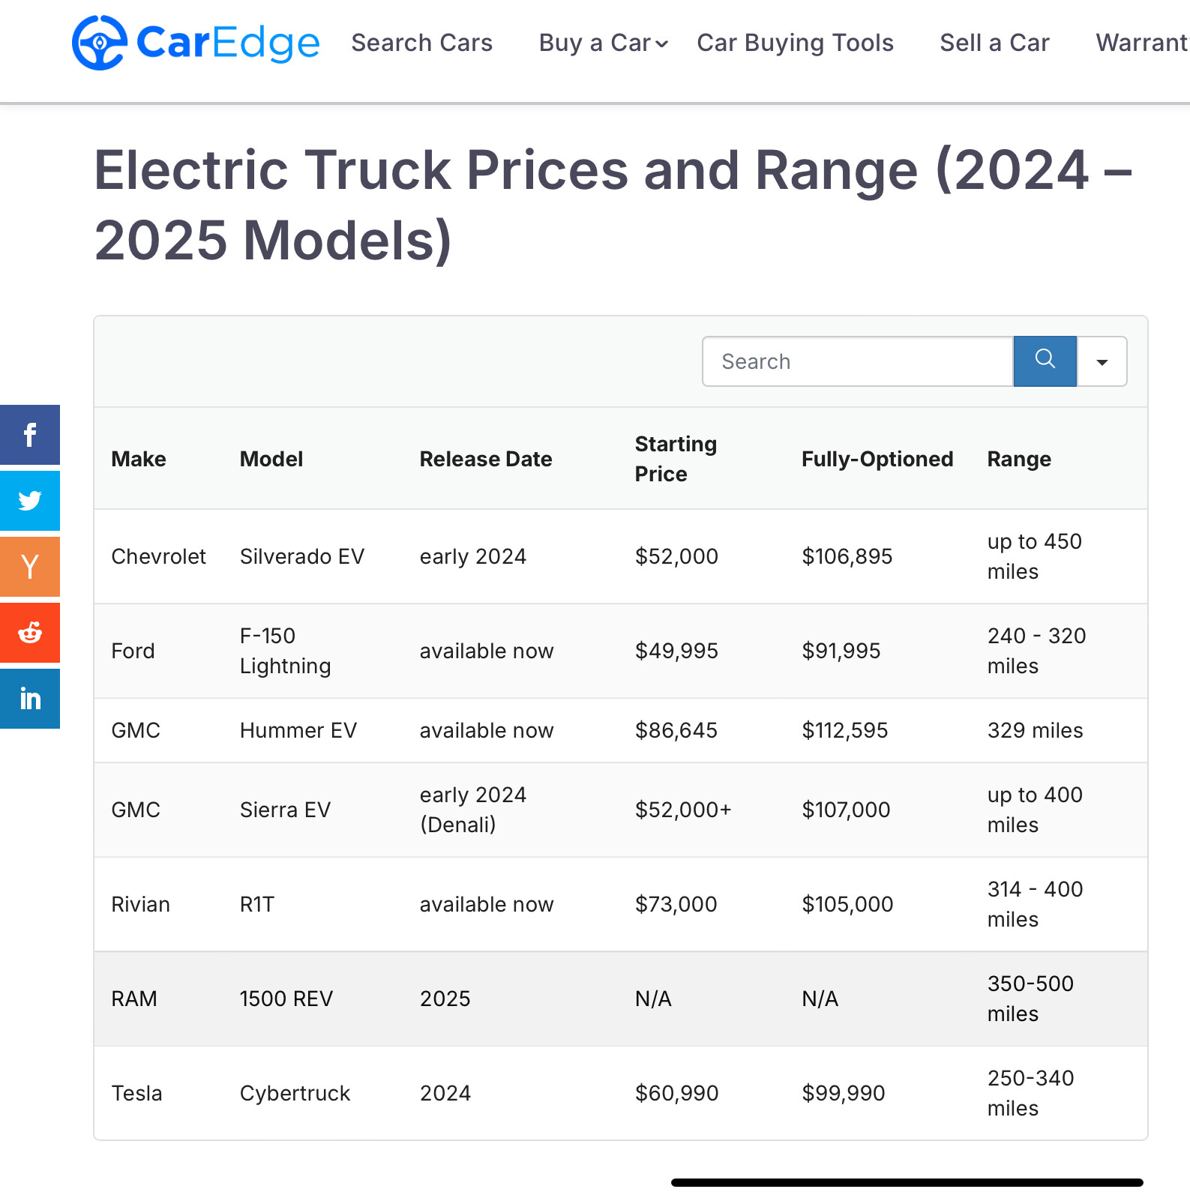This screenshot has height=1198, width=1190.
Task: Click the $91,995 fully-optioned price
Action: pyautogui.click(x=841, y=651)
